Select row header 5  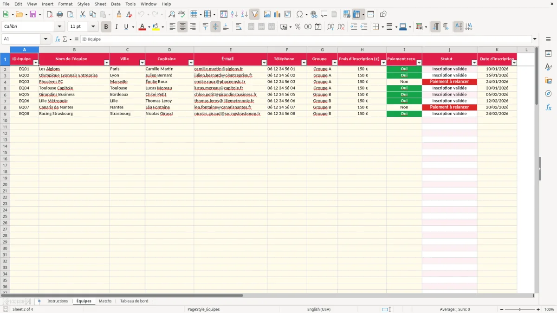pyautogui.click(x=5, y=88)
